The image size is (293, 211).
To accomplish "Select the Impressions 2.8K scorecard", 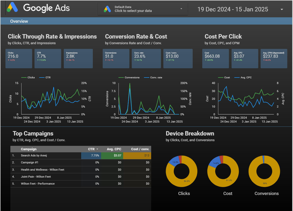I will (78, 58).
